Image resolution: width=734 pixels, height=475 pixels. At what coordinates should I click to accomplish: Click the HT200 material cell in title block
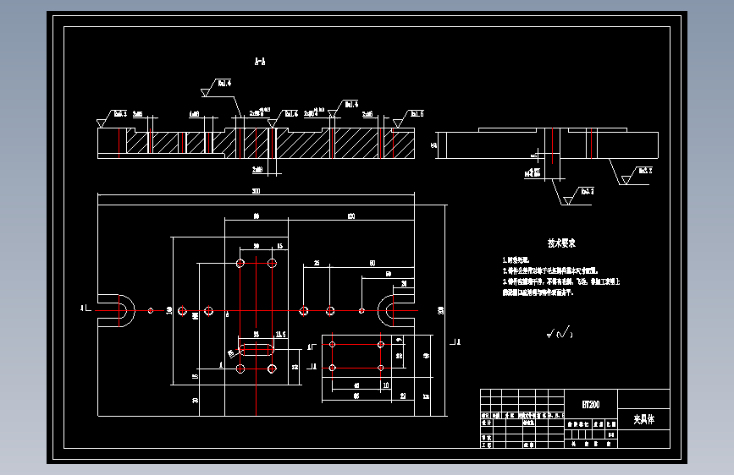(x=591, y=404)
